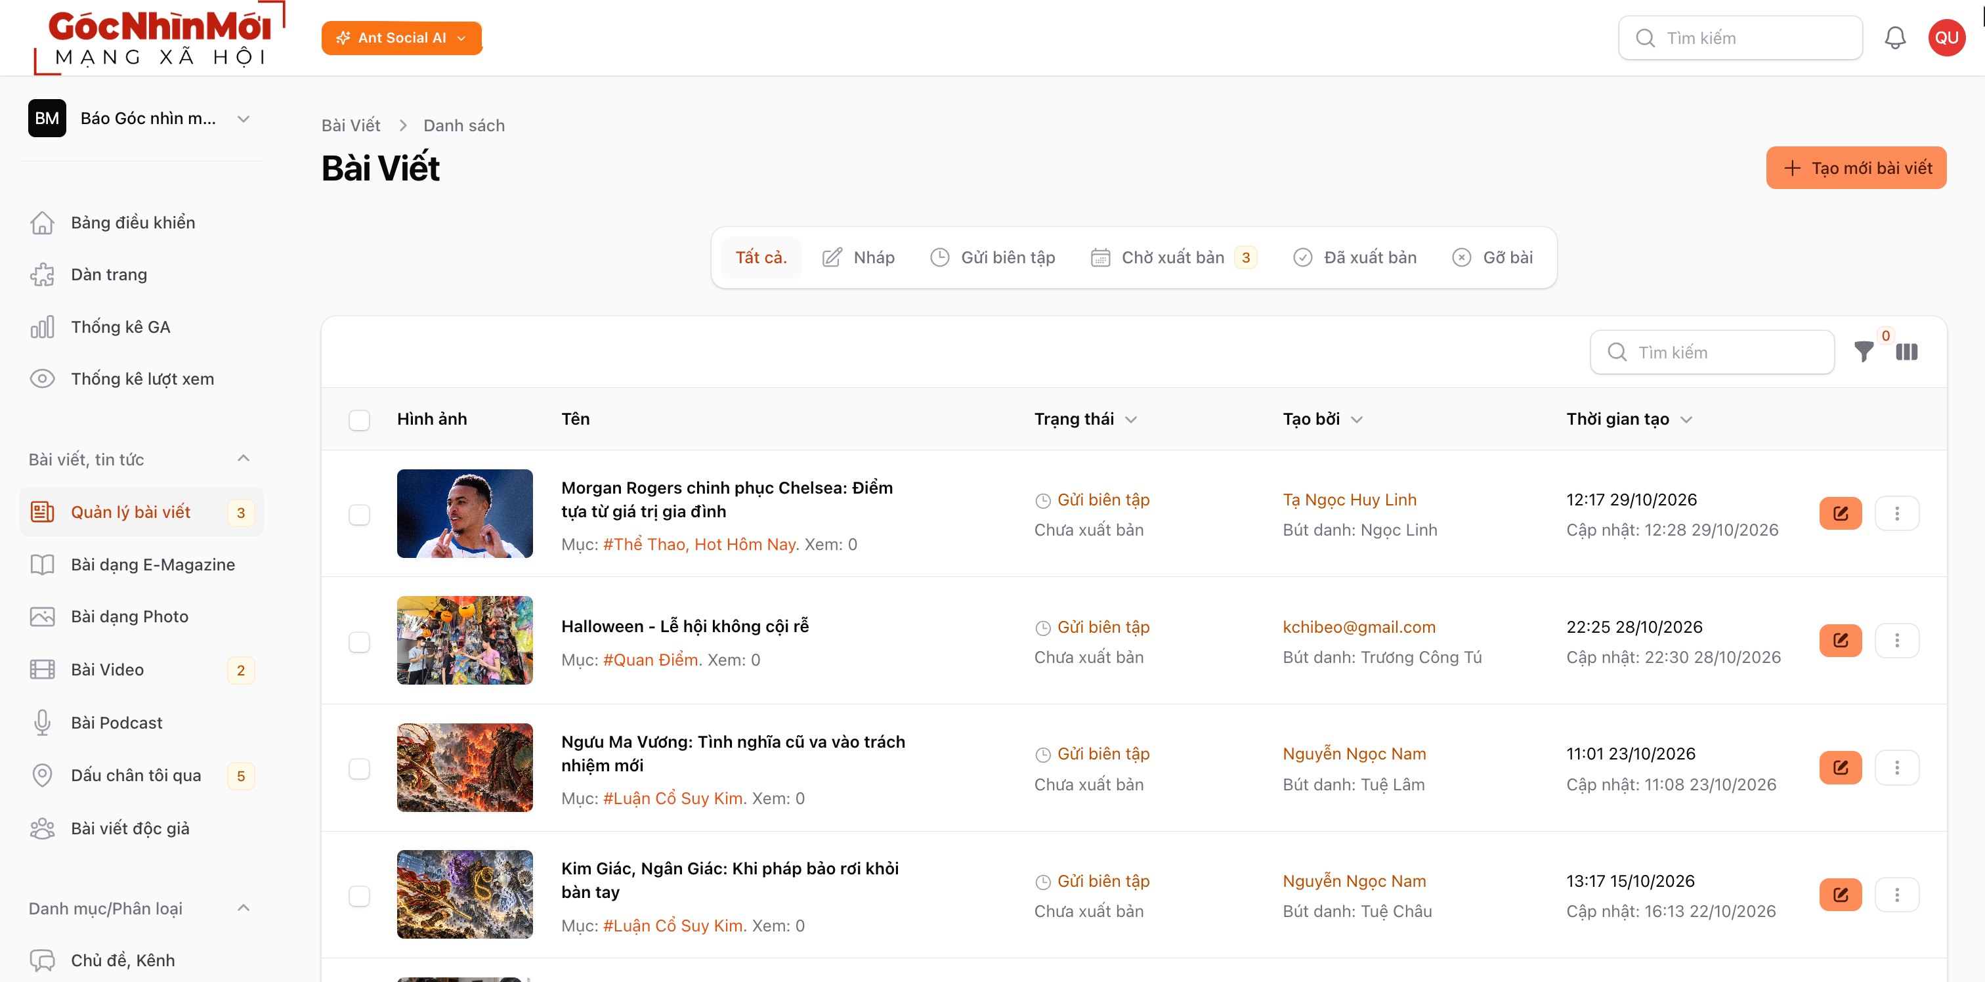
Task: Collapse the Danh mục/Phân loại section
Action: click(x=244, y=908)
